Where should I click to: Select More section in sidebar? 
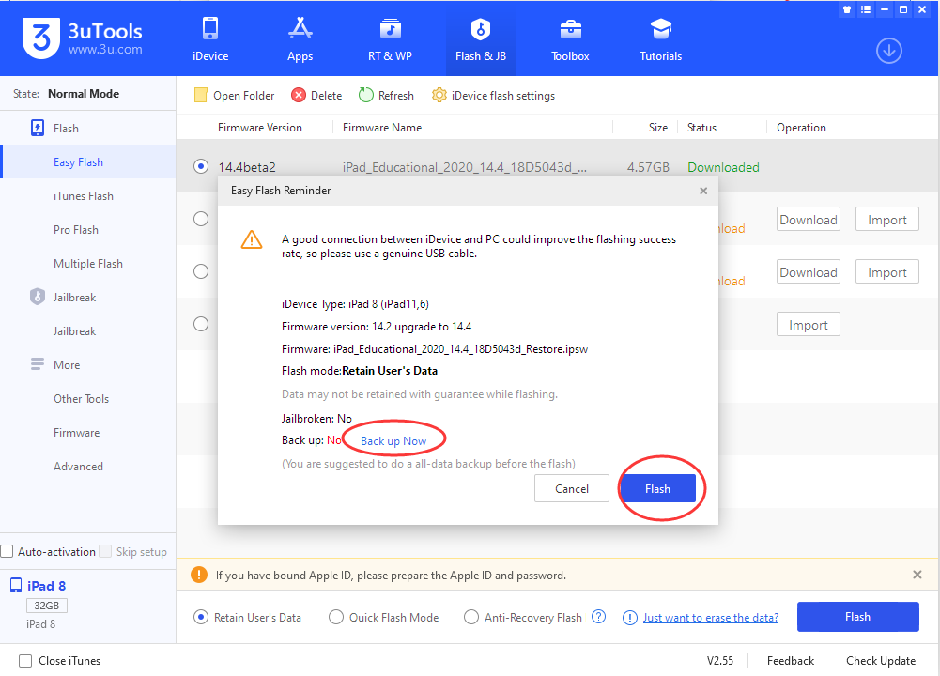55,365
